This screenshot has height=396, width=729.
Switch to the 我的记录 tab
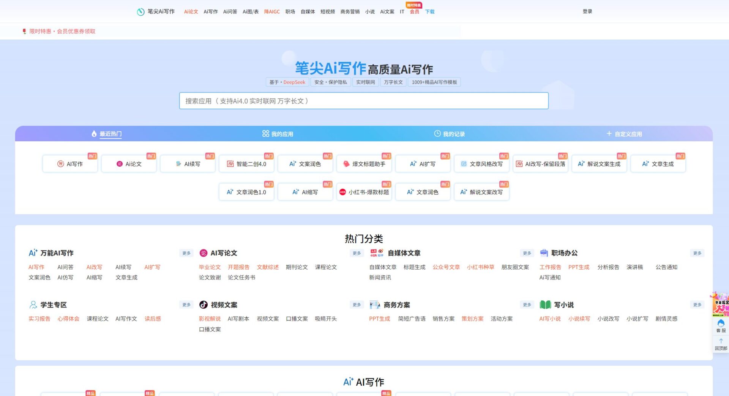pos(450,134)
